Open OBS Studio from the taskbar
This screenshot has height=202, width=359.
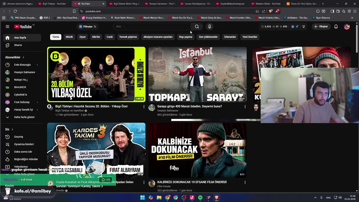(184, 198)
